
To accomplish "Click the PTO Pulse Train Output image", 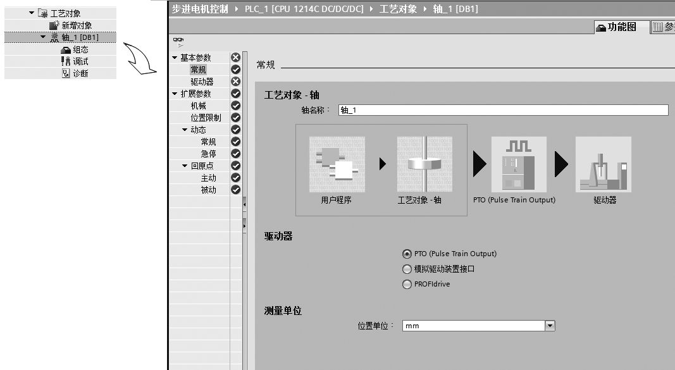I will click(519, 164).
